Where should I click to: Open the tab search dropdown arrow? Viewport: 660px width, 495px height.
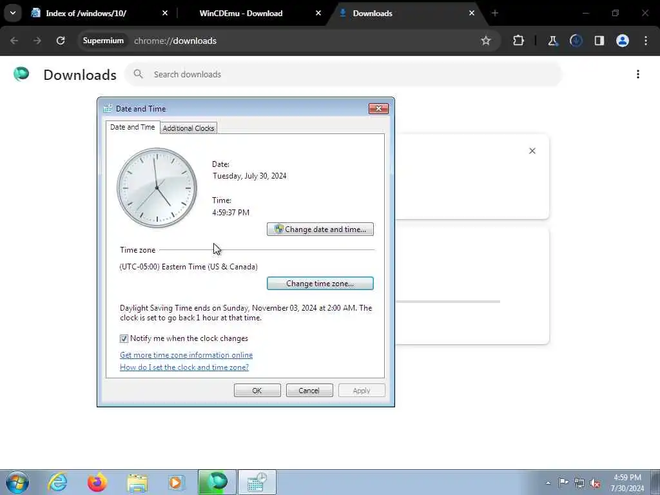click(13, 13)
